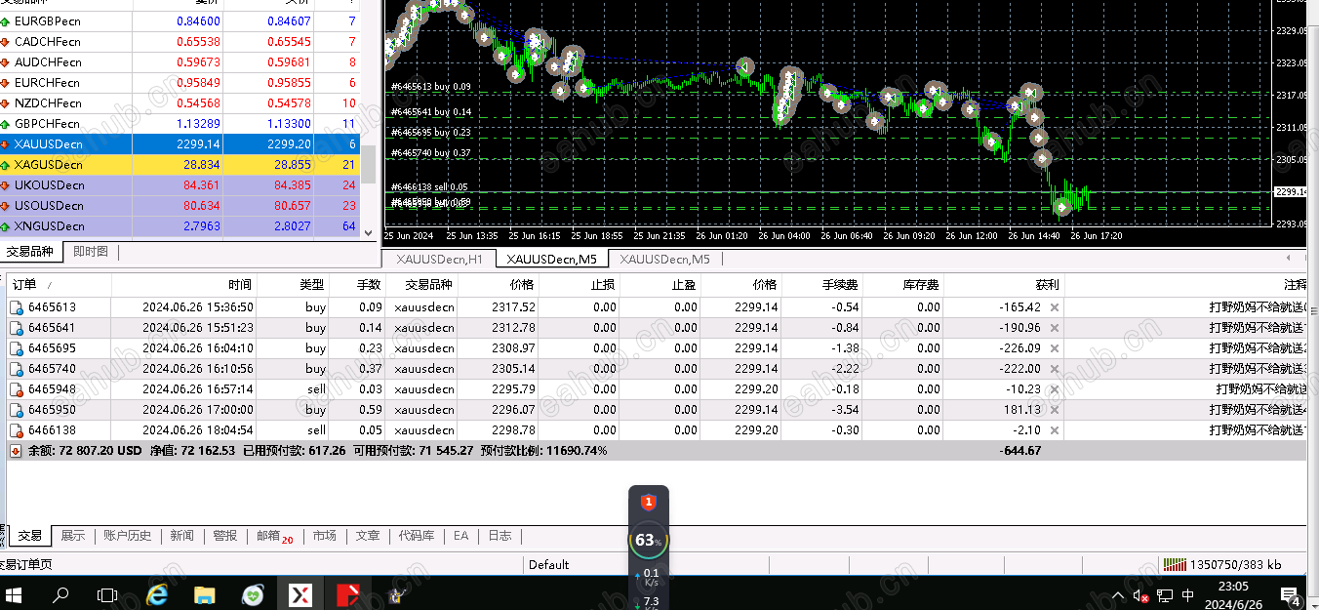Close order 6465948 with its x button

(x=1054, y=389)
